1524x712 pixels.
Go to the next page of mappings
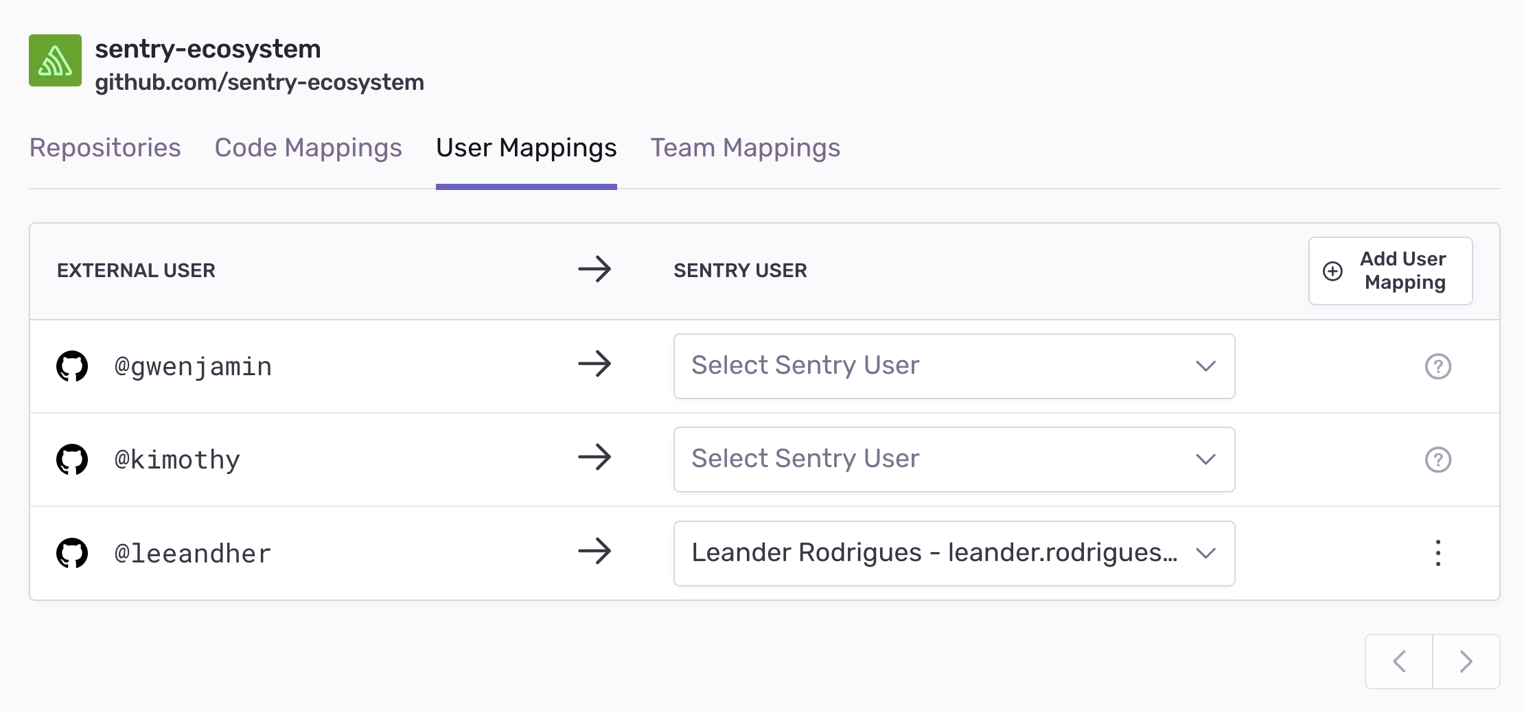1465,661
